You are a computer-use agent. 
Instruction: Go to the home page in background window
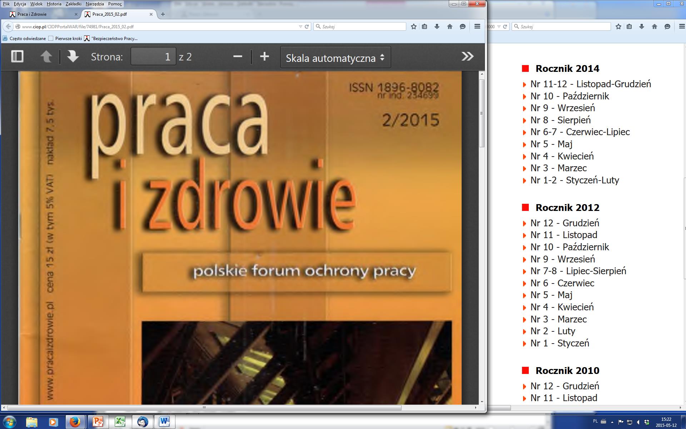pyautogui.click(x=655, y=26)
